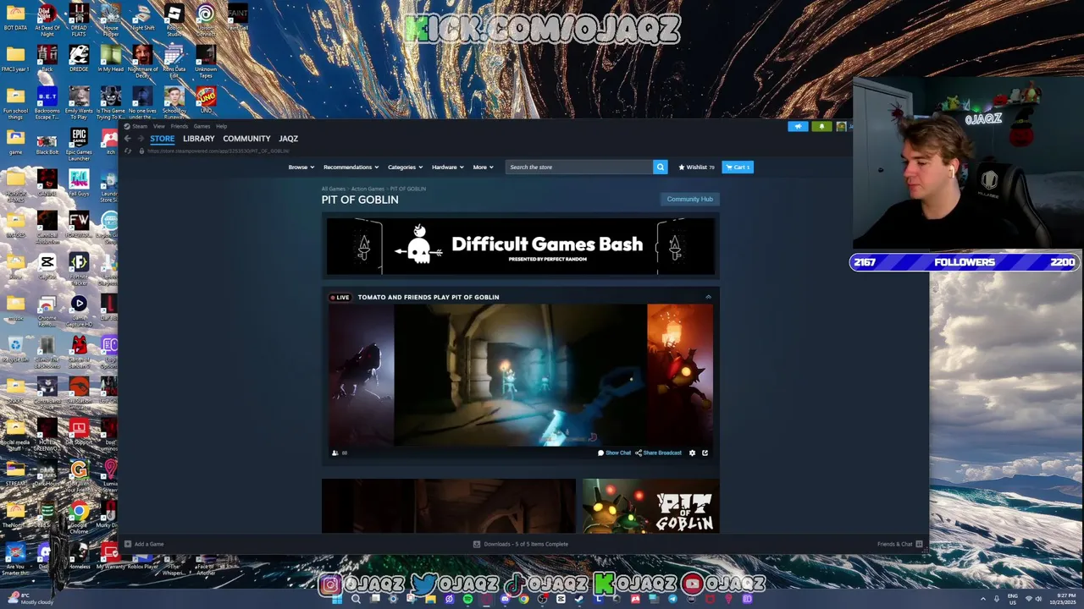Show hidden system tray icons
Screen dimensions: 1084x609
coord(983,599)
